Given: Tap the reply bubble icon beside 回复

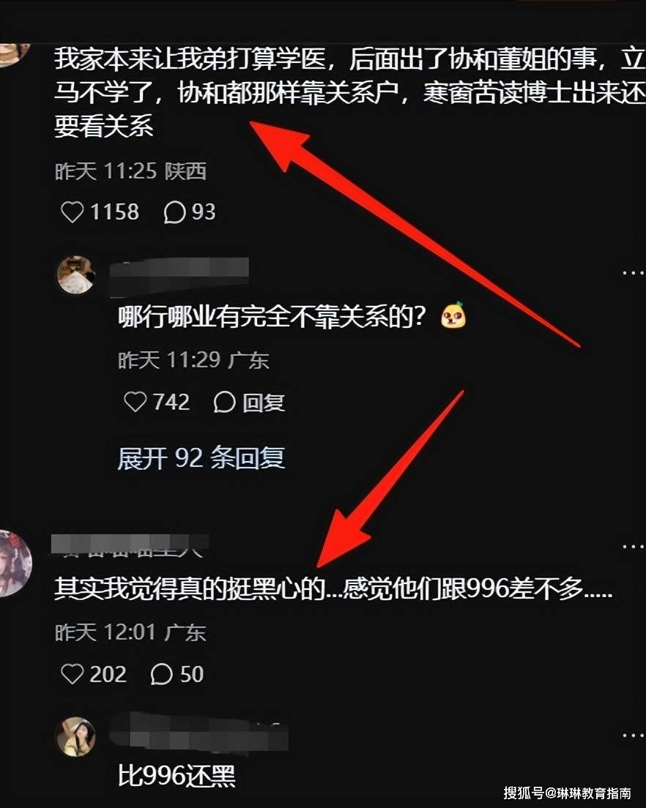Looking at the screenshot, I should pos(224,403).
